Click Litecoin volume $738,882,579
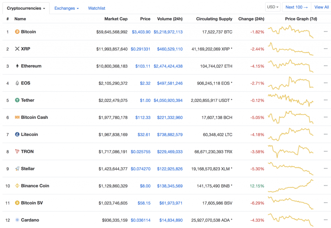Screen dimensions: 331x228 [170, 135]
